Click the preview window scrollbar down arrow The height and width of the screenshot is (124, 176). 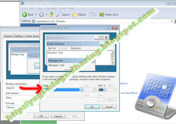pos(112,63)
